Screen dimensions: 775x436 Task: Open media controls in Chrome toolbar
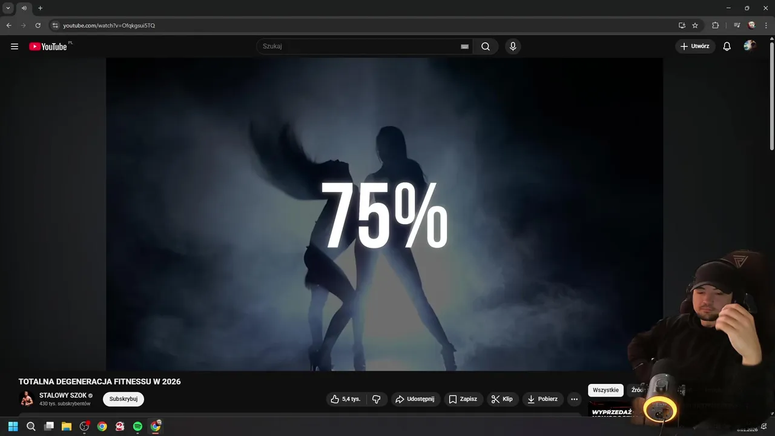pos(737,25)
